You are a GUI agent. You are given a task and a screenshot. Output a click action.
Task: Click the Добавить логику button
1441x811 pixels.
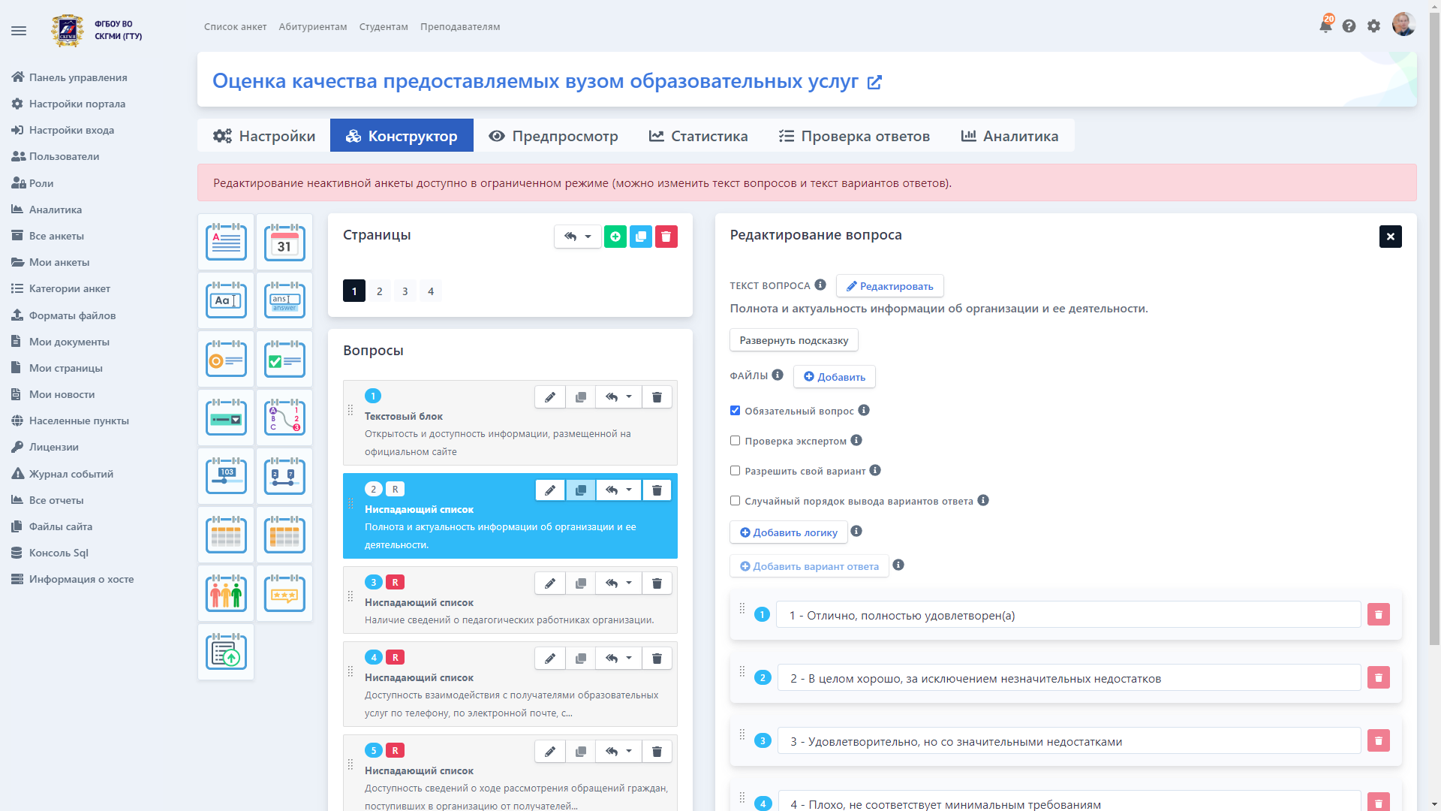click(789, 532)
